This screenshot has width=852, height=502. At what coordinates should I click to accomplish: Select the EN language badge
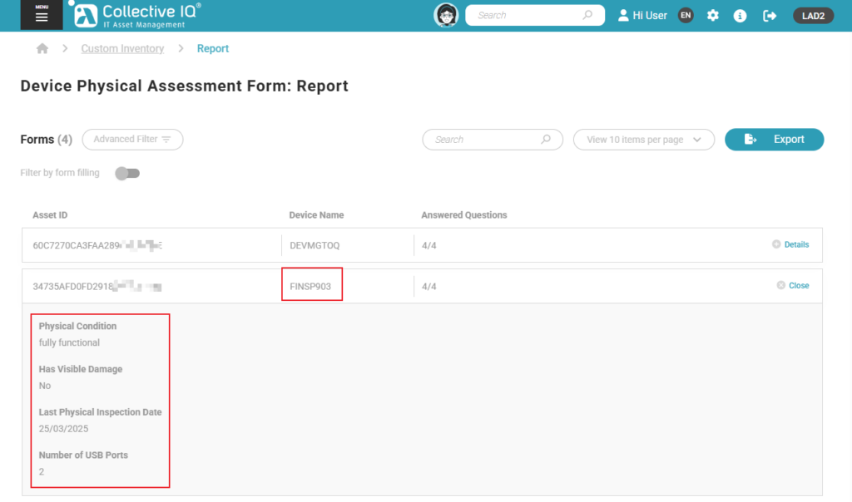point(686,15)
